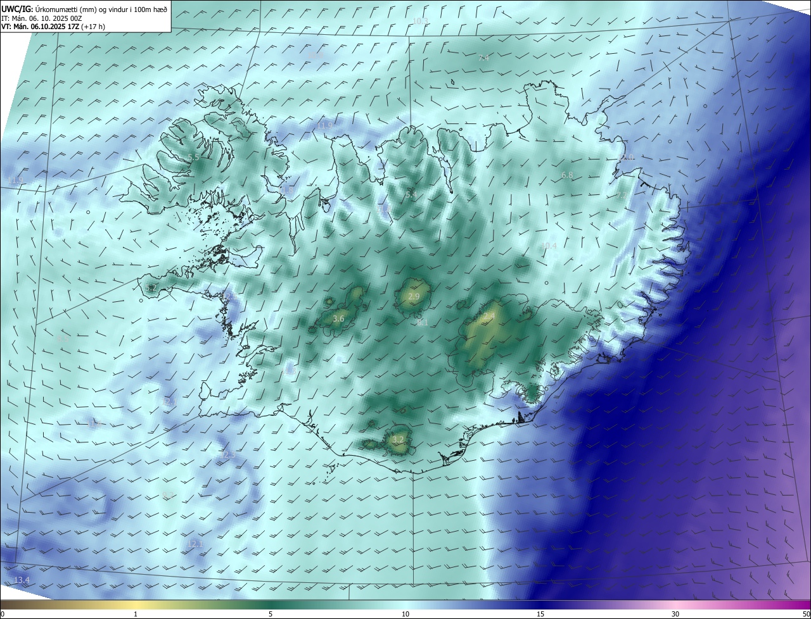Image resolution: width=811 pixels, height=619 pixels.
Task: Click the 5.5 value over the Westfjords
Action: 194,158
